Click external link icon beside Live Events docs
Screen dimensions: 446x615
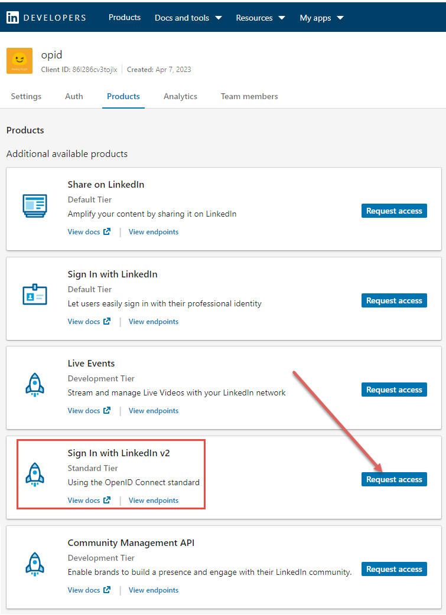coord(107,410)
